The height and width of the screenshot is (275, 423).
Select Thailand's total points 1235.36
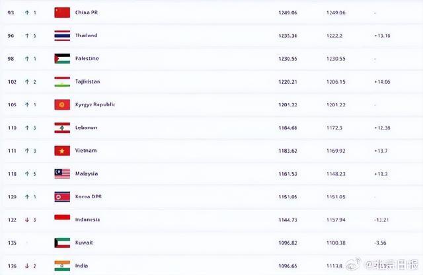(x=289, y=35)
